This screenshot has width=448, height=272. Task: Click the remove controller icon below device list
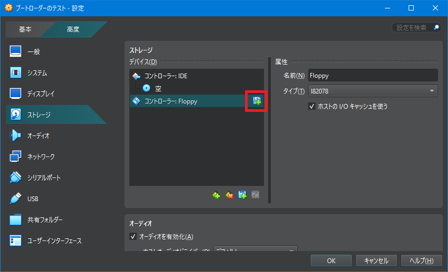pyautogui.click(x=229, y=195)
